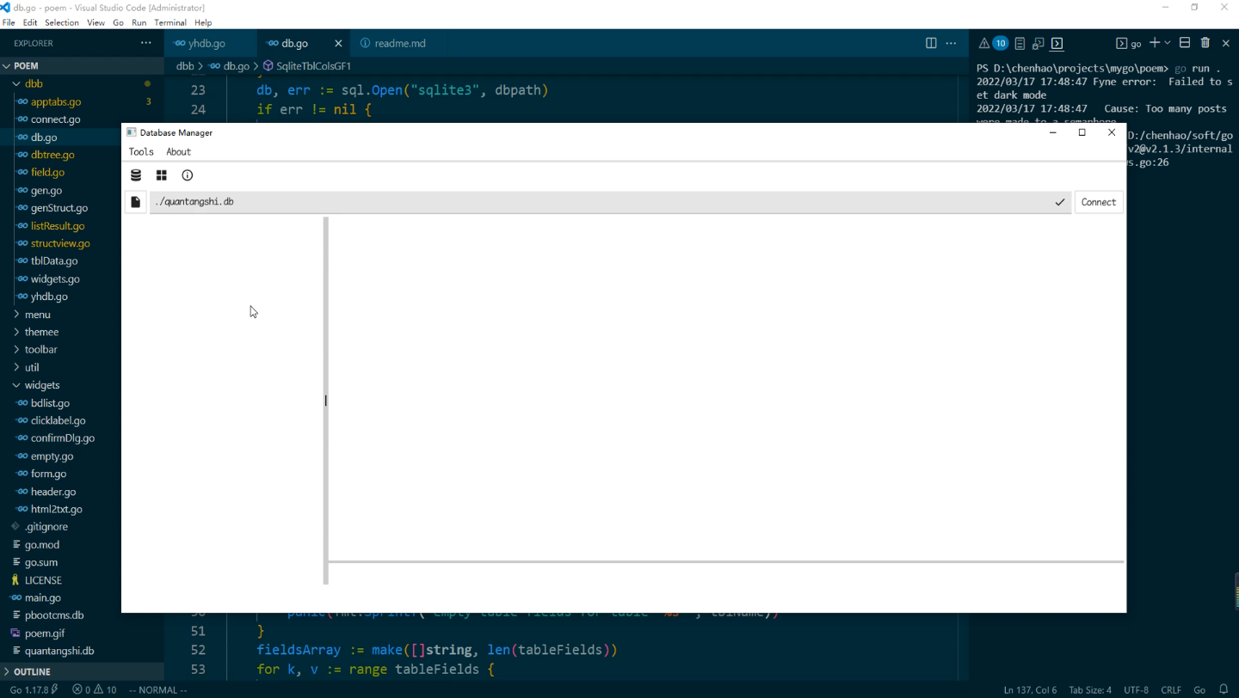Image resolution: width=1239 pixels, height=698 pixels.
Task: Open html2txt.go in Explorer
Action: click(57, 509)
